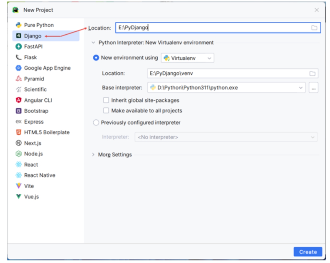330x263 pixels.
Task: Select the Google App Engine icon
Action: [x=19, y=68]
